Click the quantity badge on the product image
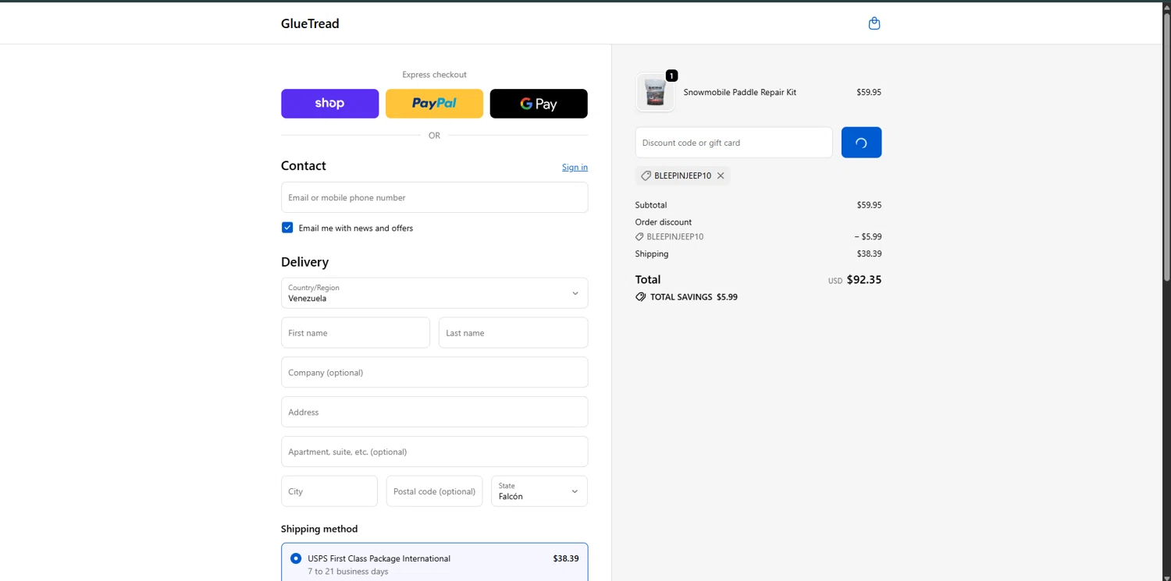The image size is (1171, 581). click(671, 76)
